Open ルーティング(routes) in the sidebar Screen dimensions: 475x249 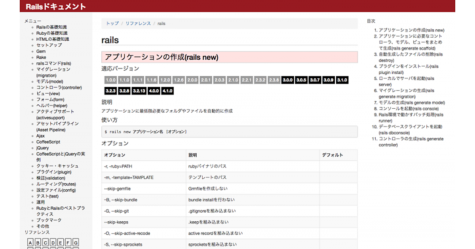click(56, 184)
